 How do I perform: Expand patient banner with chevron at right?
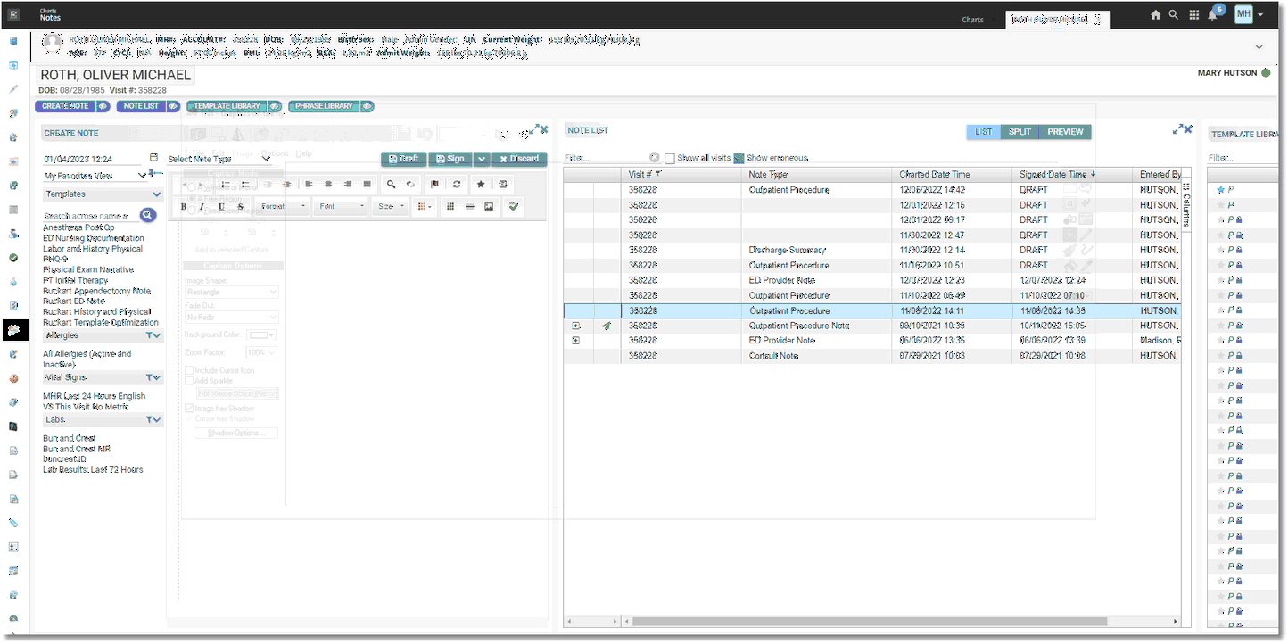(1259, 46)
